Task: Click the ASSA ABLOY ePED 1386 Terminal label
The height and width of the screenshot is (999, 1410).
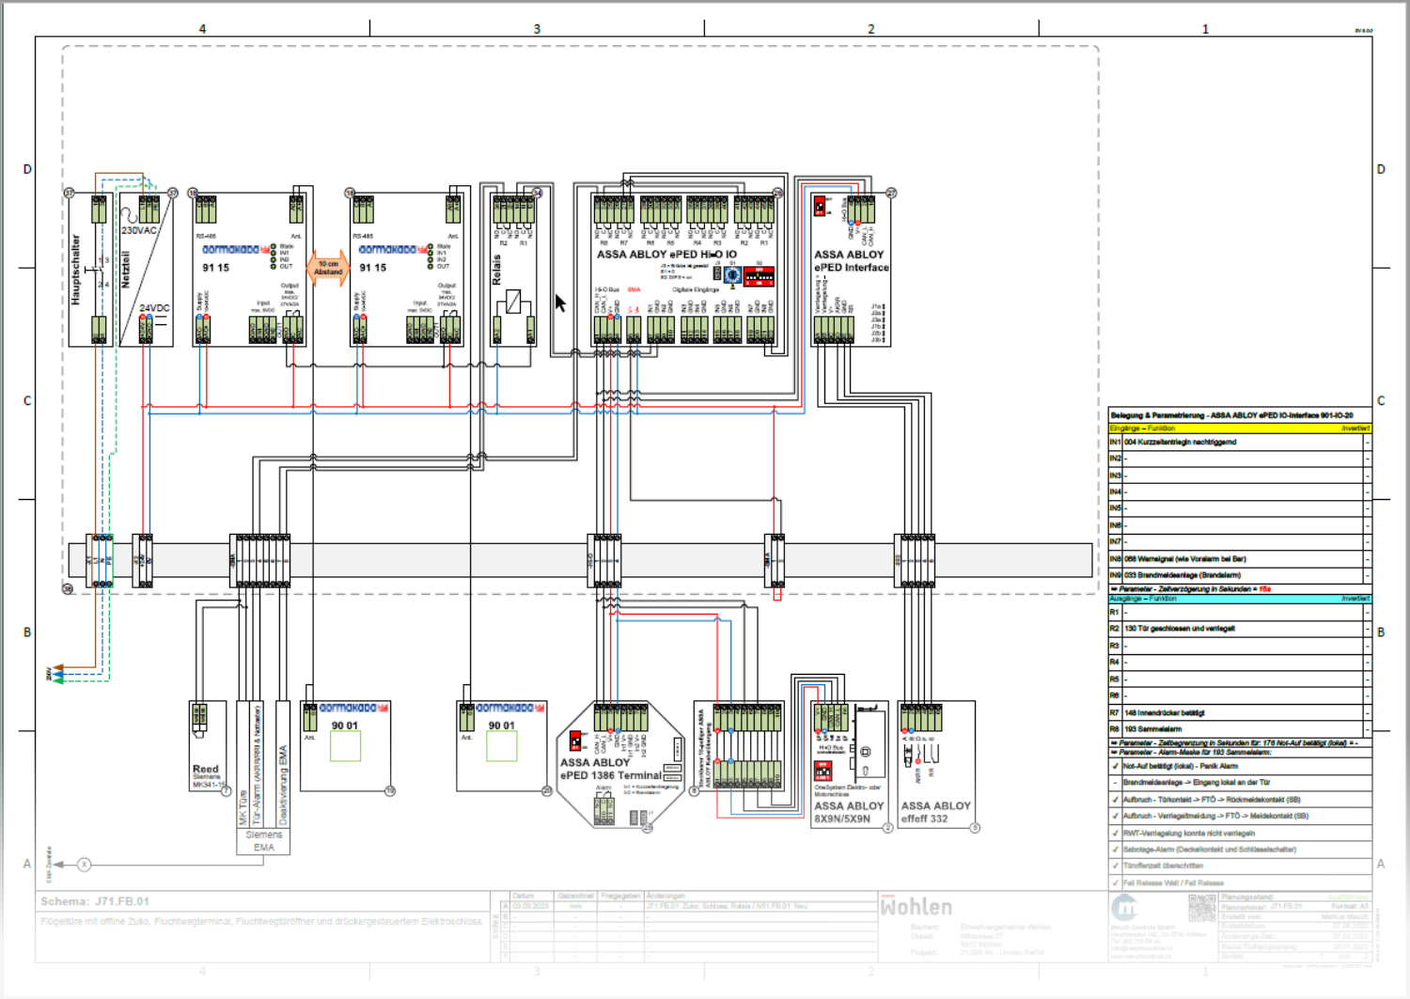Action: [x=611, y=769]
